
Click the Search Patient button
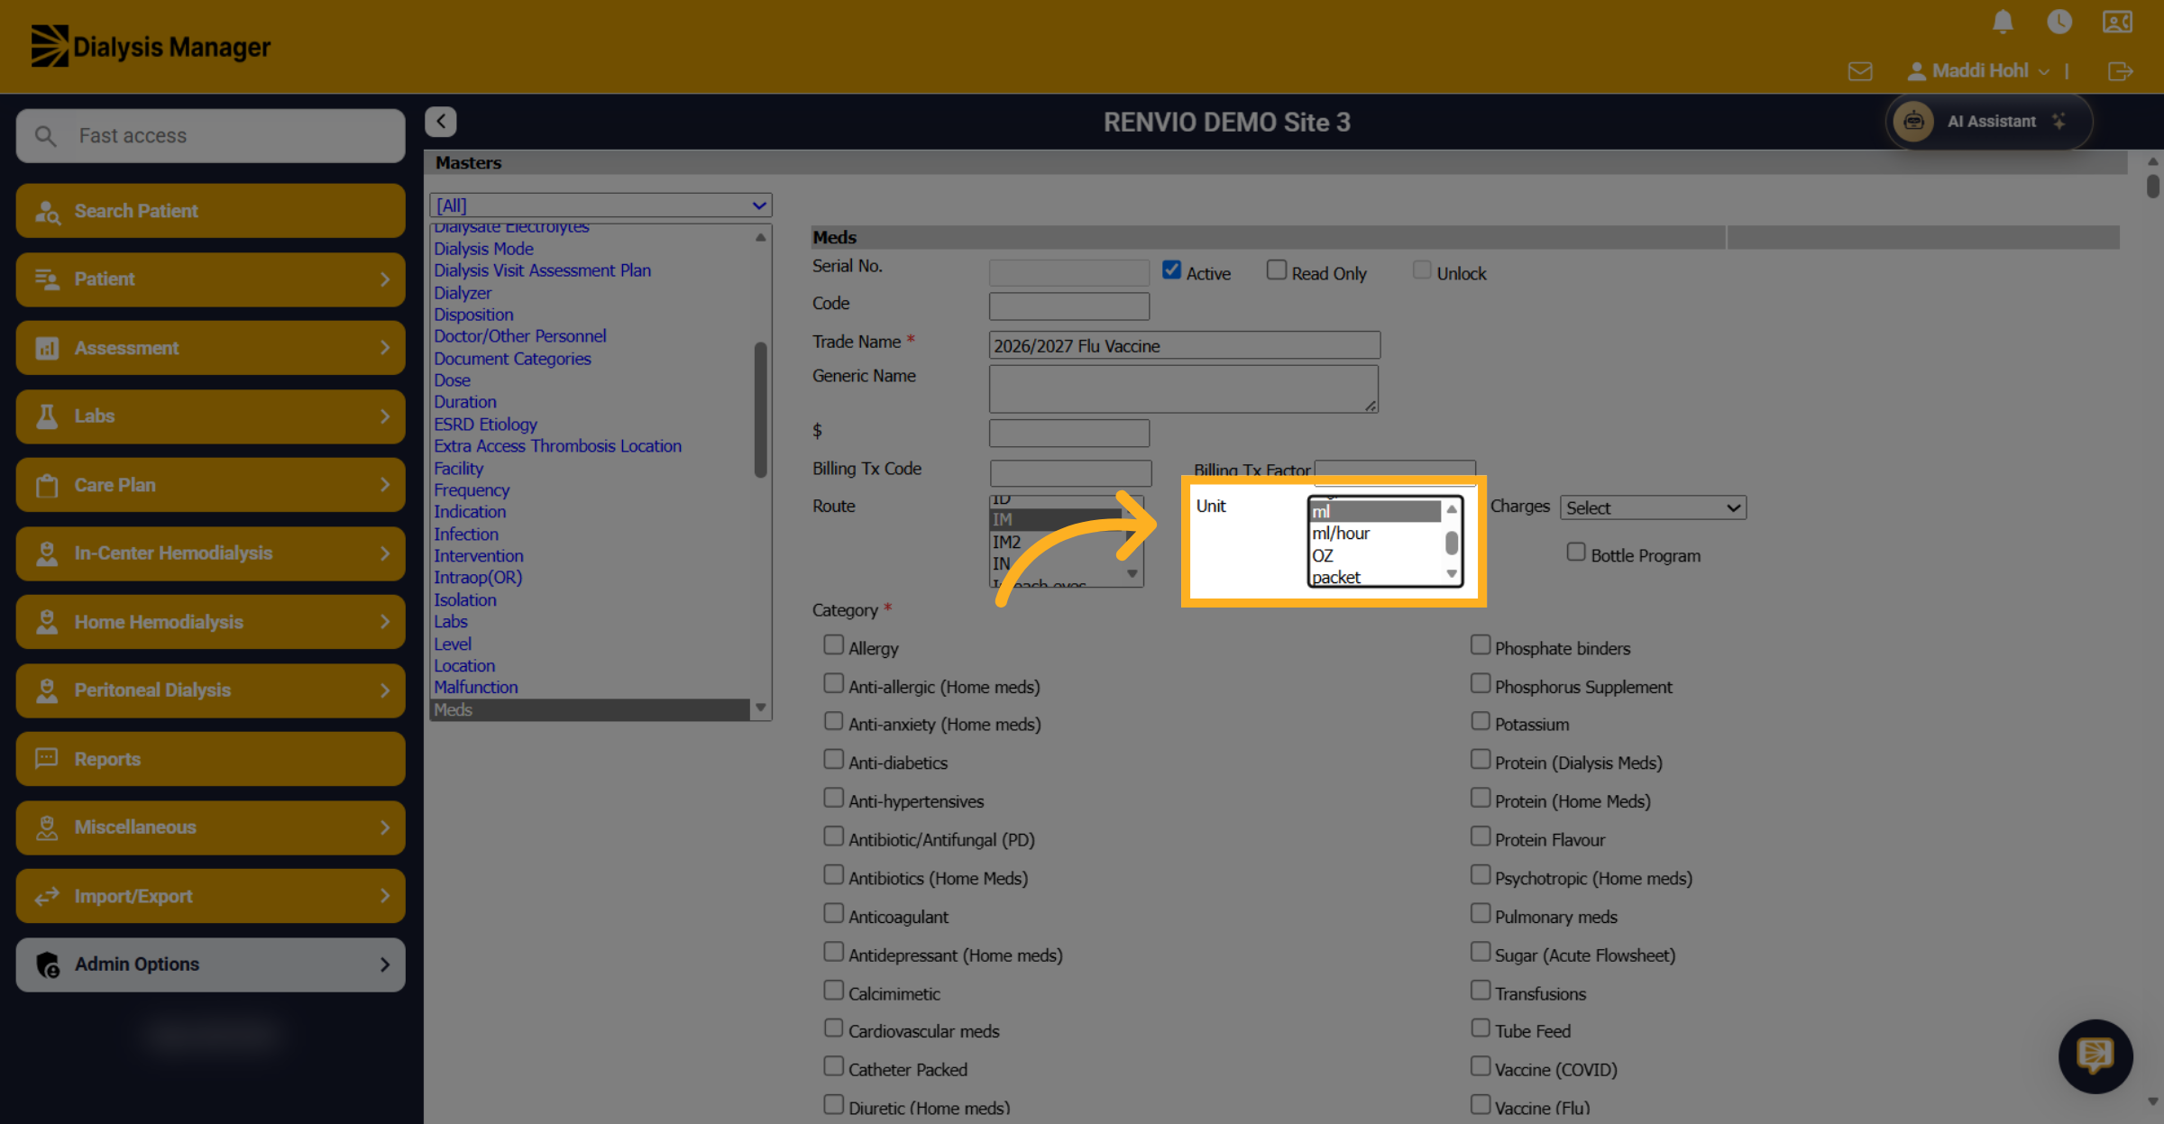point(210,211)
